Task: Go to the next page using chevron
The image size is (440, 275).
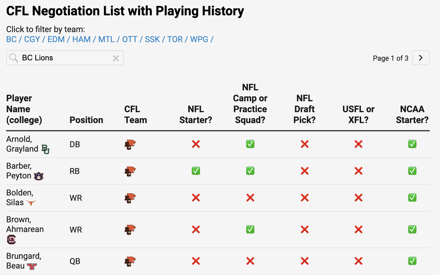Action: point(421,58)
